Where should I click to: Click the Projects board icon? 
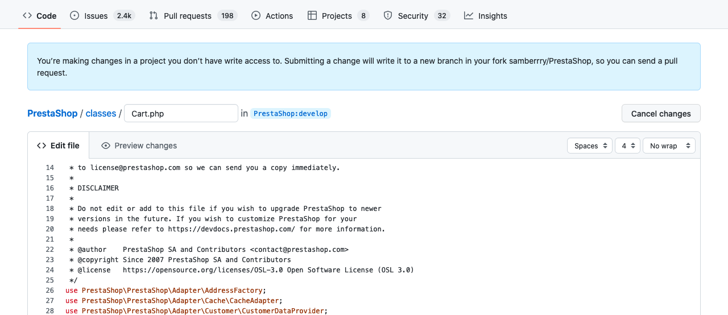[x=312, y=16]
